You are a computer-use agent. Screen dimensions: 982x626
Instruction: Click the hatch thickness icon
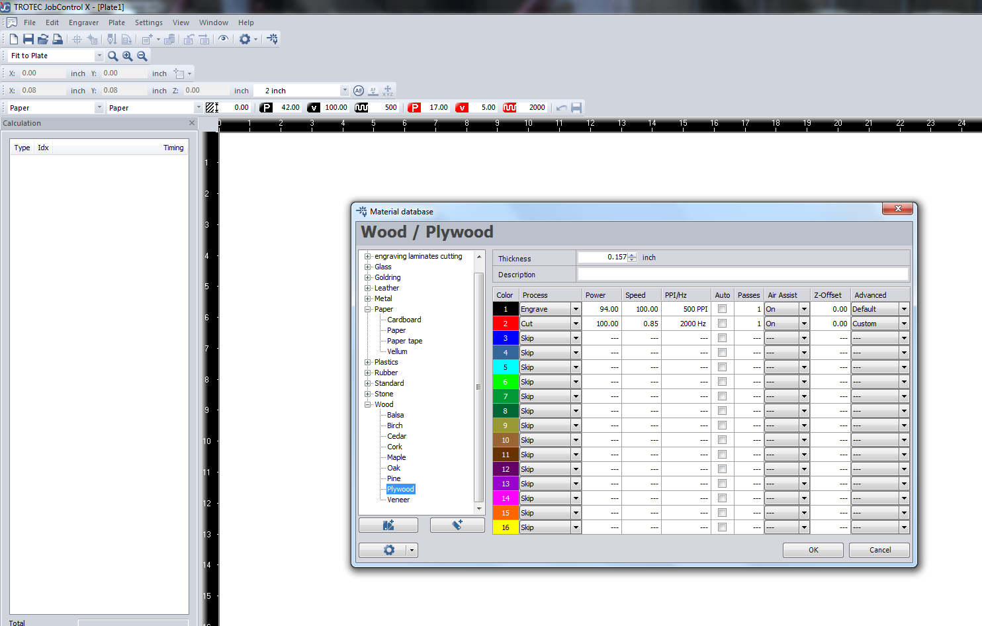pos(212,107)
